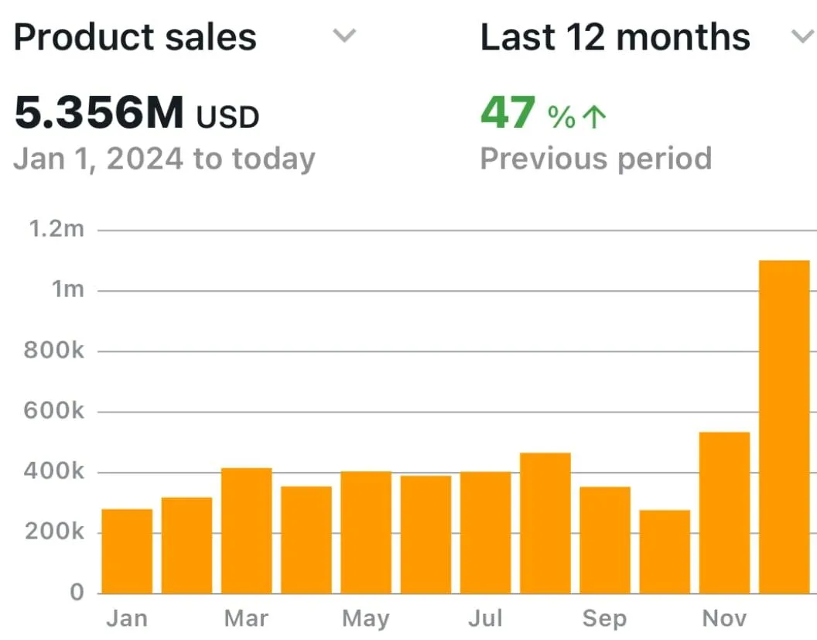
Task: Click the April sales bar
Action: 306,539
